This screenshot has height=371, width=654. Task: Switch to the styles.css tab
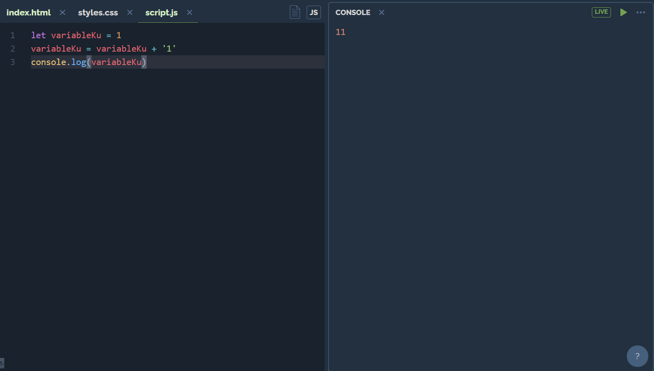[x=97, y=12]
